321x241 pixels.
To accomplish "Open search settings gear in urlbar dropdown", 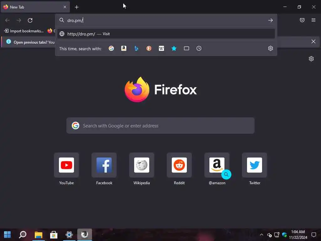I will (x=271, y=48).
